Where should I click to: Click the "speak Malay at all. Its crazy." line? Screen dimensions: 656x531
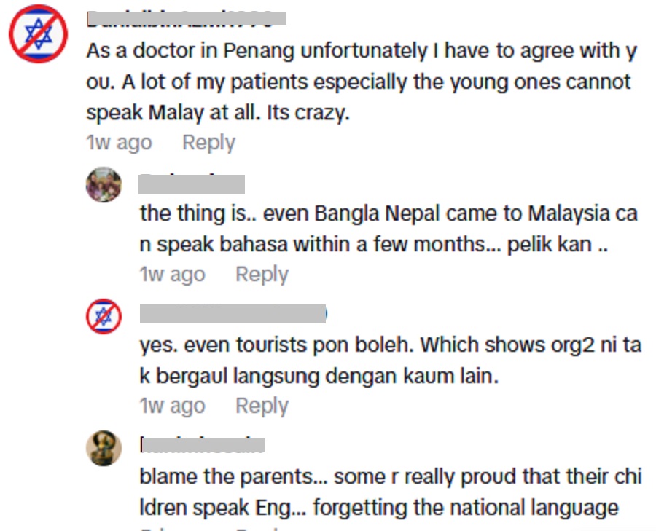tap(218, 113)
